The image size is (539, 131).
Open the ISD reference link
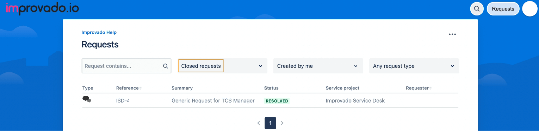coord(122,101)
